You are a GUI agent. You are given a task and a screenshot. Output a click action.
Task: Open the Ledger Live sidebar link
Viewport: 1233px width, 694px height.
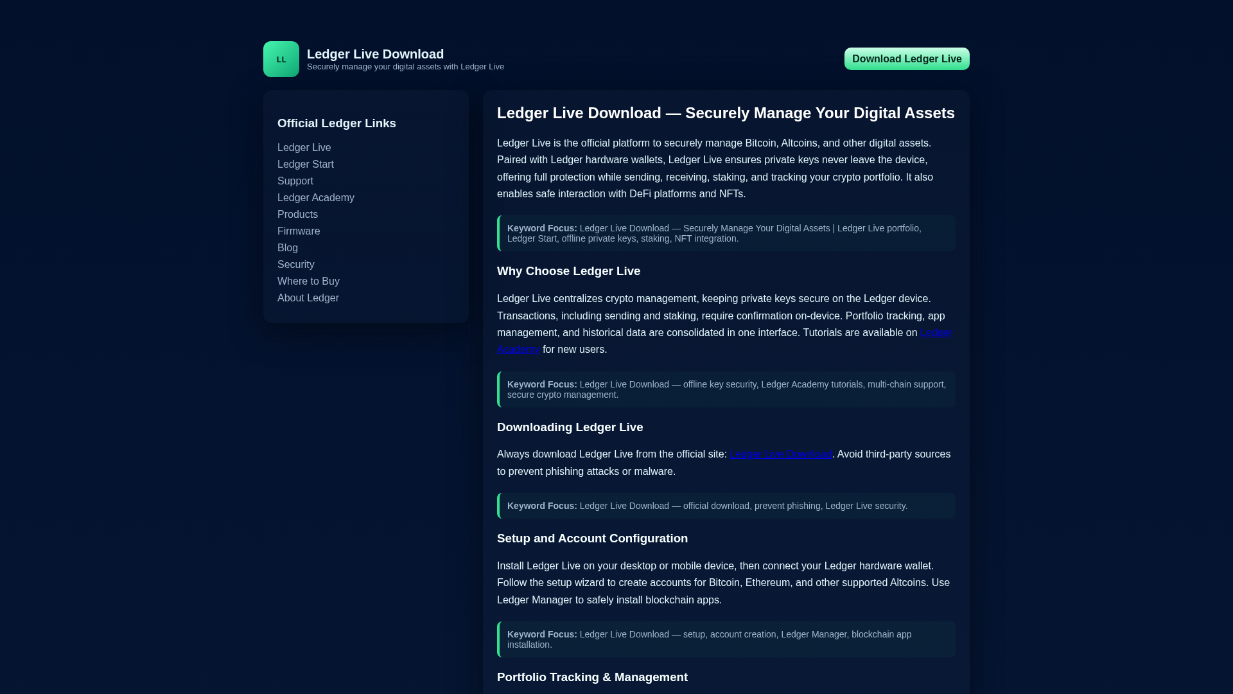304,148
